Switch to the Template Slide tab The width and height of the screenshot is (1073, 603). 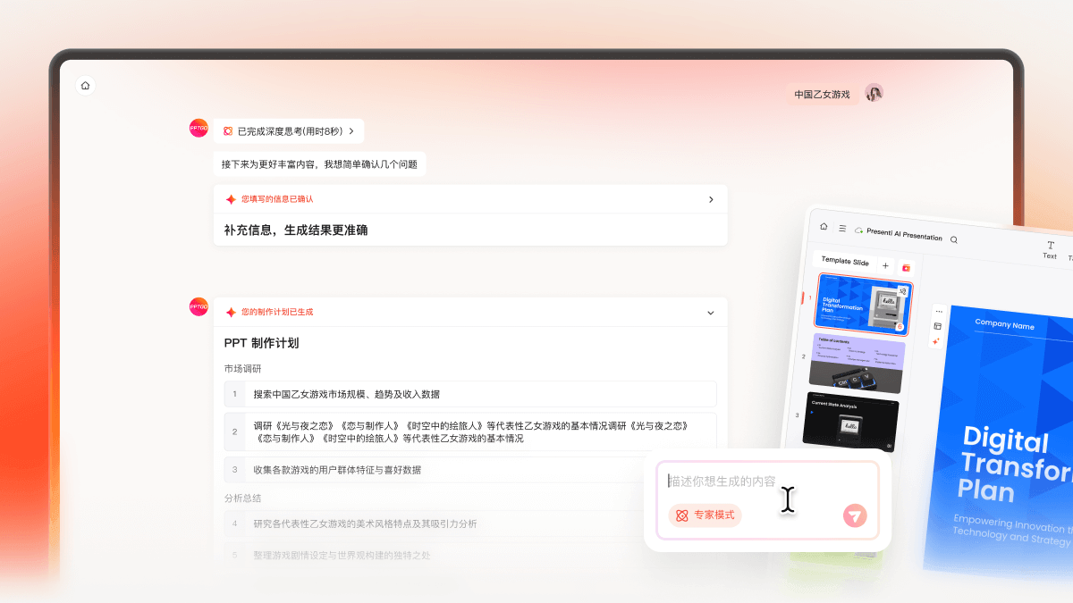point(845,258)
